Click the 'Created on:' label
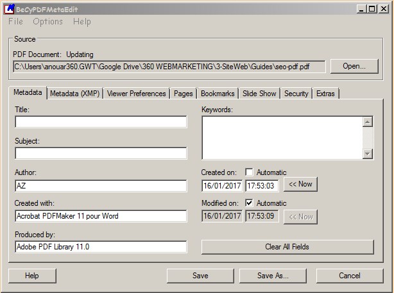 [219, 172]
